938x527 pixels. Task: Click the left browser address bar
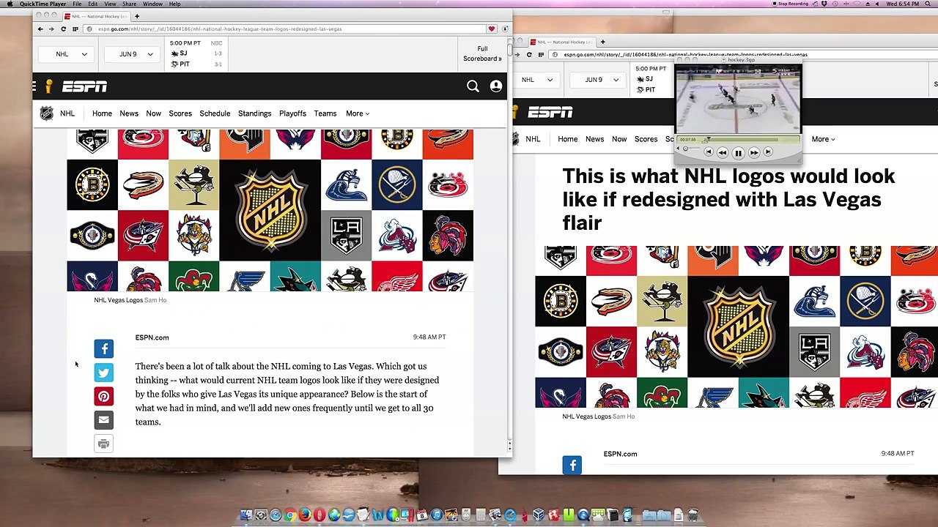[286, 29]
